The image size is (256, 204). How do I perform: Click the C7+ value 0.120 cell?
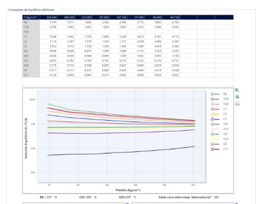click(49, 75)
